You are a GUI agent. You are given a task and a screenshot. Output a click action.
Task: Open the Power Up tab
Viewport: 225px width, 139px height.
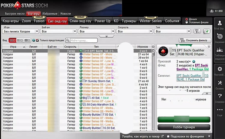coord(103,21)
